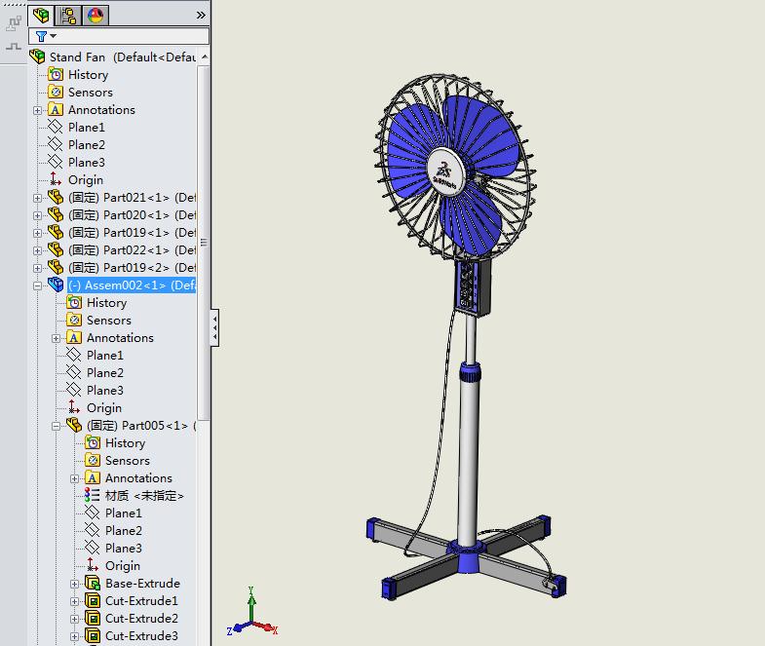Viewport: 765px width, 646px height.
Task: Click the feature tree vertical scrollbar
Action: pyautogui.click(x=205, y=244)
